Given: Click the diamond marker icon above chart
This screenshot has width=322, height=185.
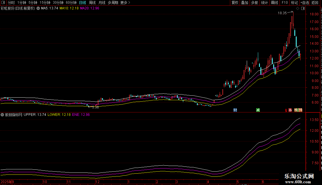Looking at the screenshot, I should [x=297, y=9].
